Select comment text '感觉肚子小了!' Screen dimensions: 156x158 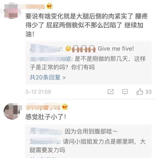click(x=46, y=117)
